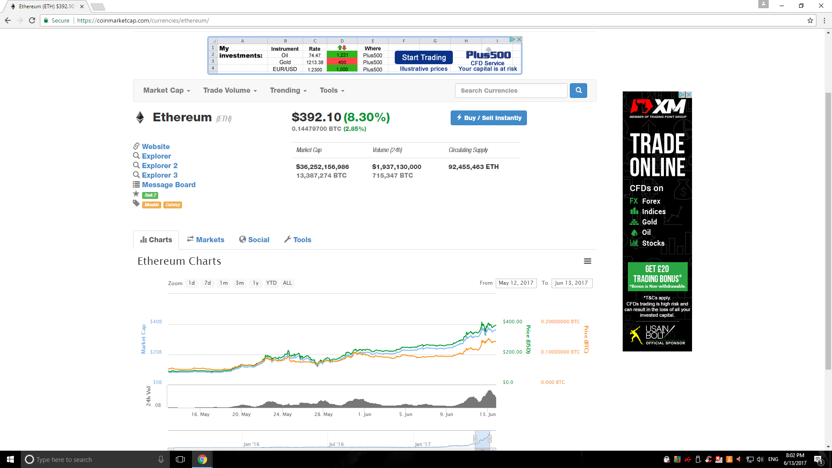Switch to the Social tab
Image resolution: width=832 pixels, height=468 pixels.
tap(254, 240)
